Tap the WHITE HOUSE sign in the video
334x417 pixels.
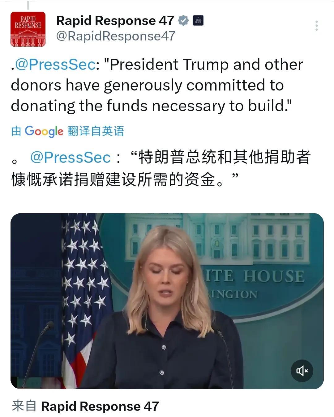click(253, 276)
